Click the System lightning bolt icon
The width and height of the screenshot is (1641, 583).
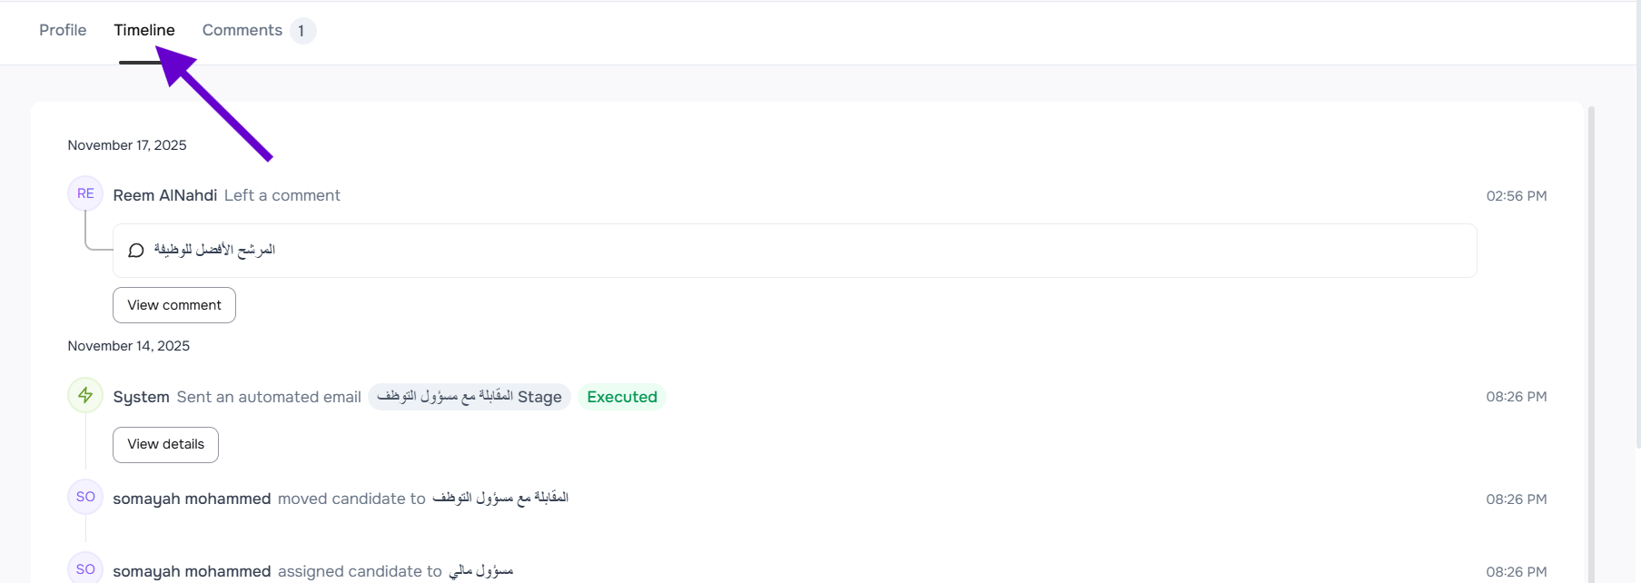[85, 395]
